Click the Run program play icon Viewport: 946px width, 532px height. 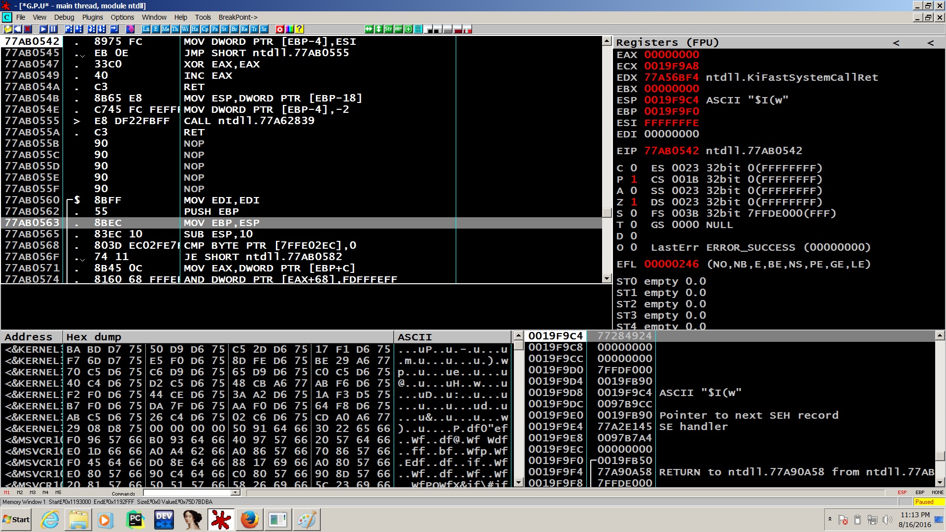click(x=43, y=30)
